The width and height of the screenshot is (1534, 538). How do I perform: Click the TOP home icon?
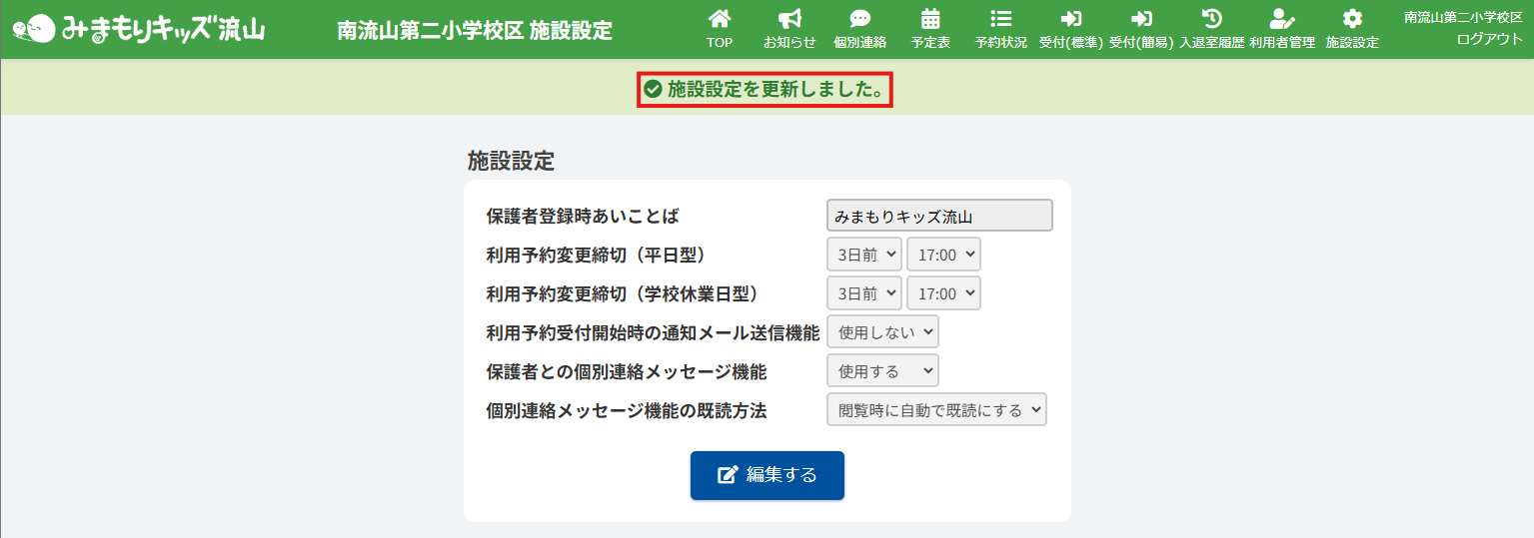(719, 19)
